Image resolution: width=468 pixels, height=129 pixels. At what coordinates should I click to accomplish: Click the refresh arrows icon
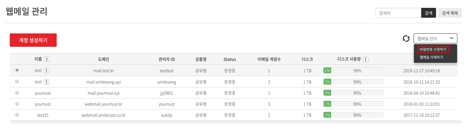pyautogui.click(x=406, y=38)
